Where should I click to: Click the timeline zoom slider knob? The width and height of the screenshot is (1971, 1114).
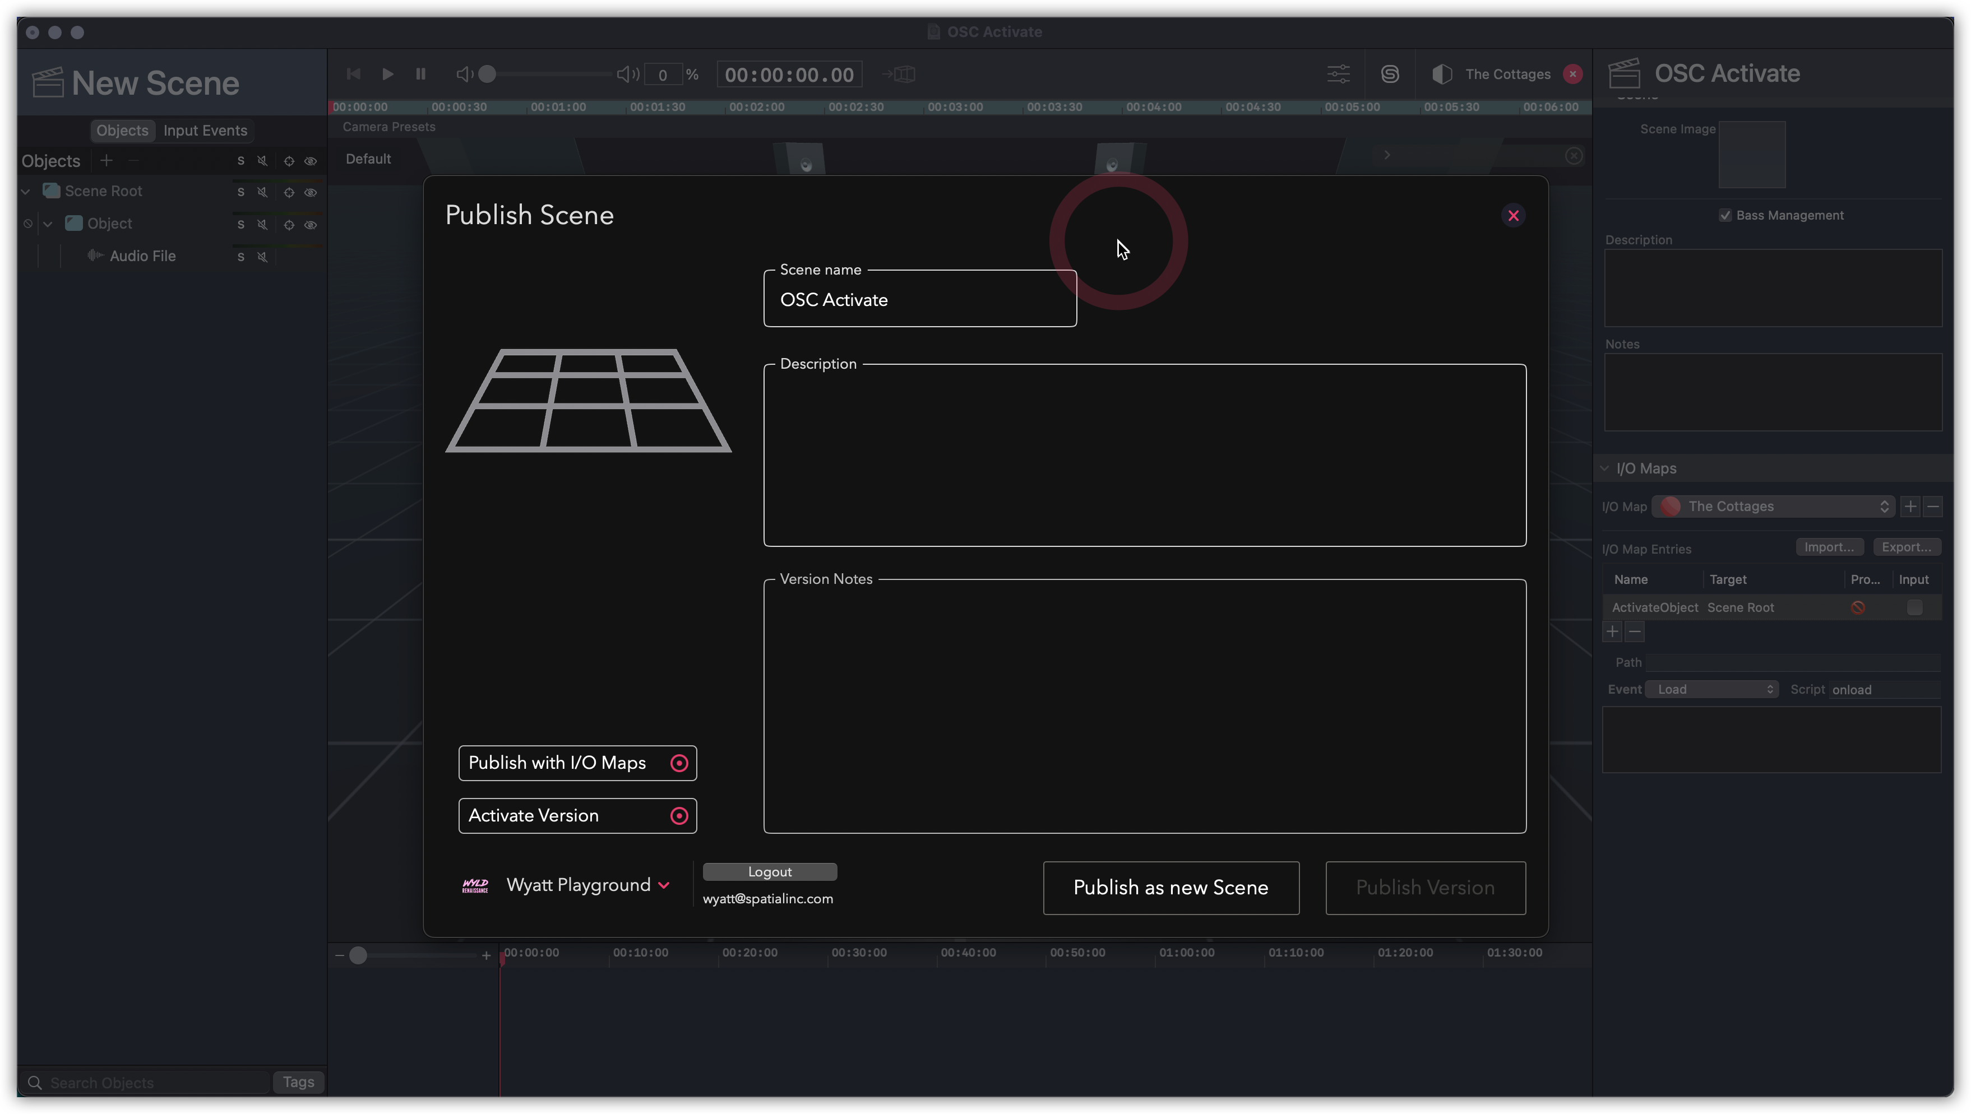[358, 955]
